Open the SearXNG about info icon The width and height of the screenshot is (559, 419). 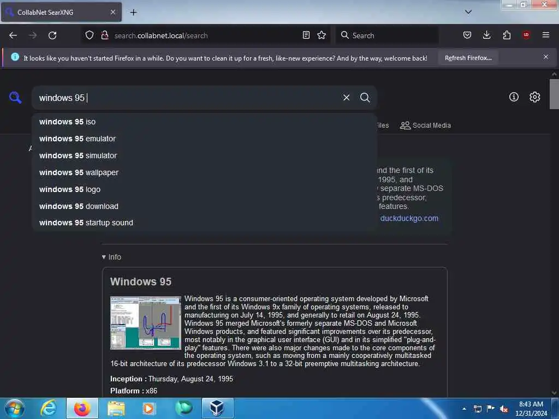pos(514,97)
